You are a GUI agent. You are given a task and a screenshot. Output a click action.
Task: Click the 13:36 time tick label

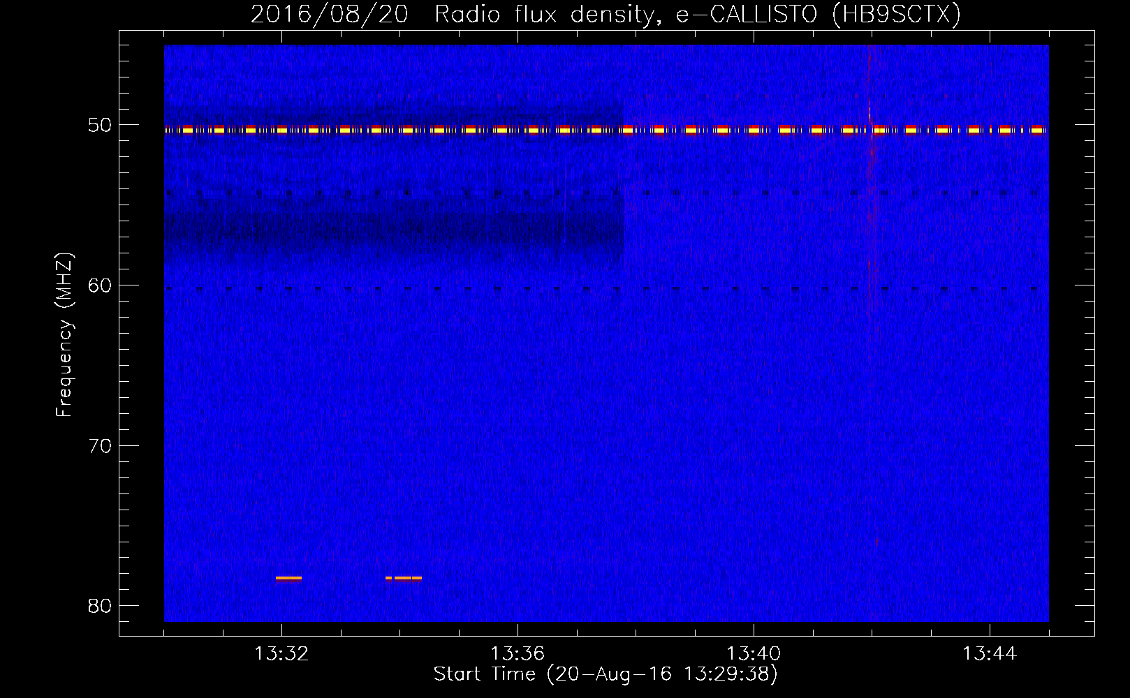pyautogui.click(x=518, y=654)
